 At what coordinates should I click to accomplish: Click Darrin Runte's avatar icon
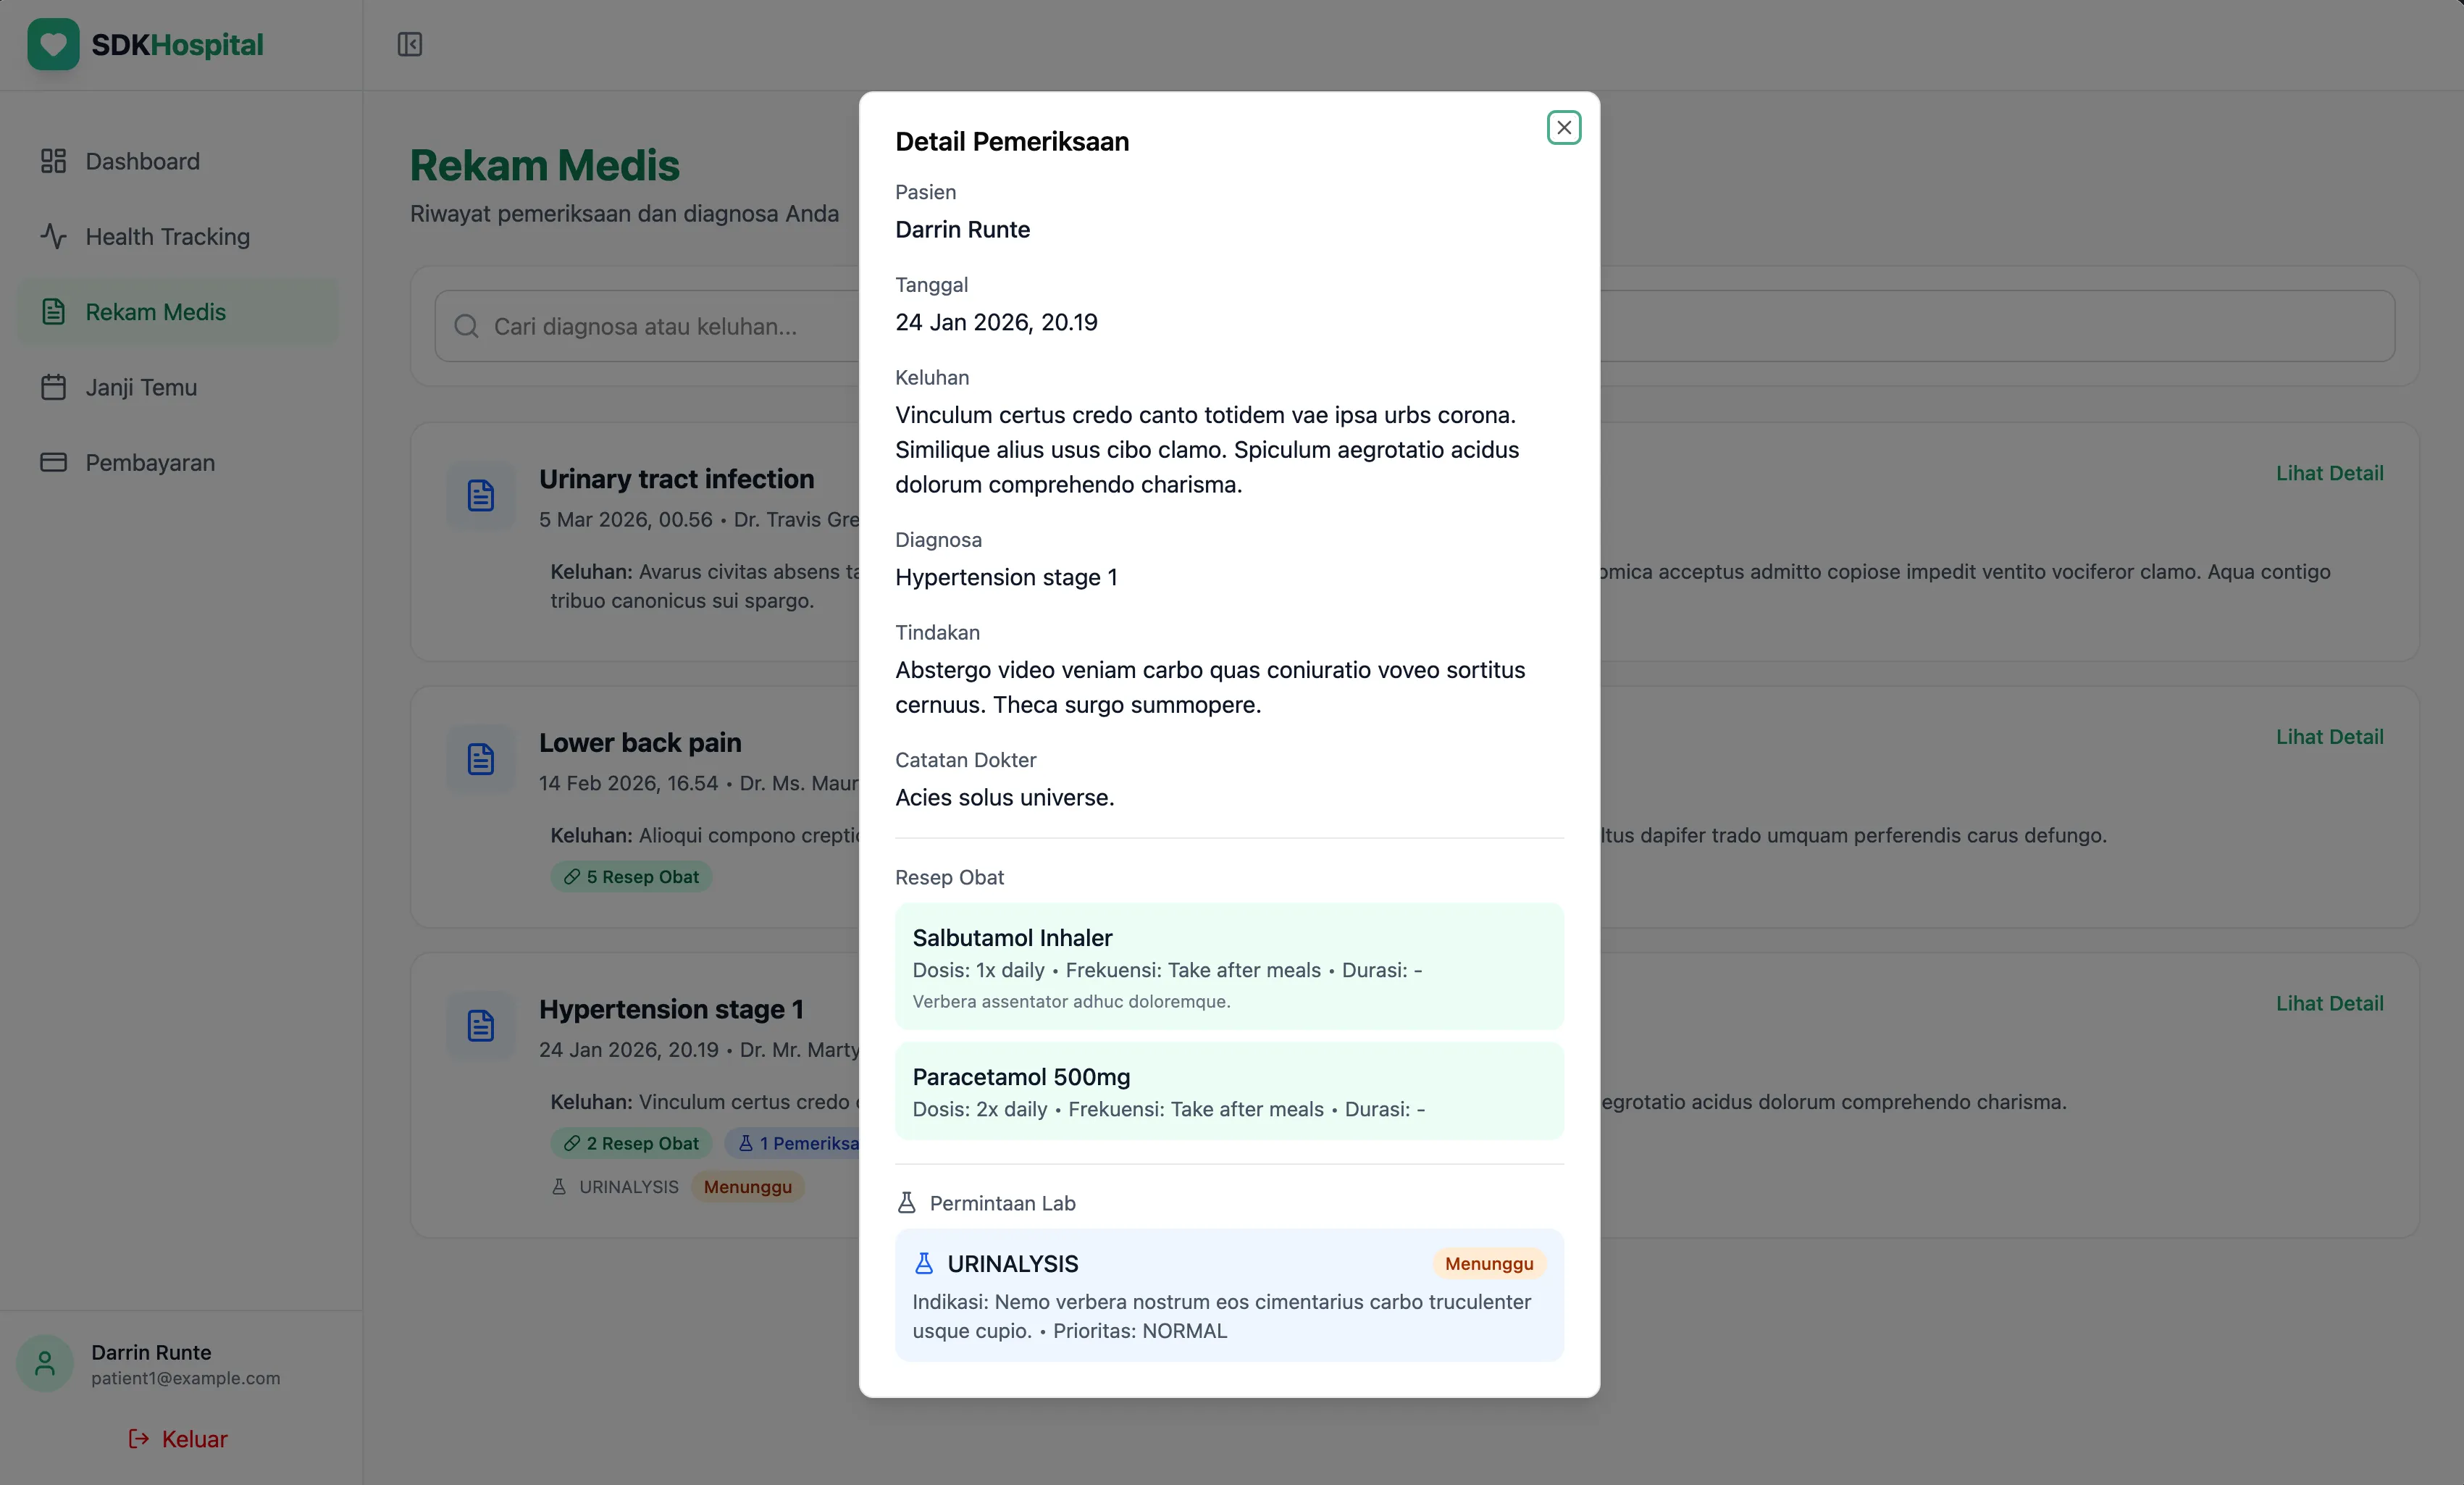44,1362
